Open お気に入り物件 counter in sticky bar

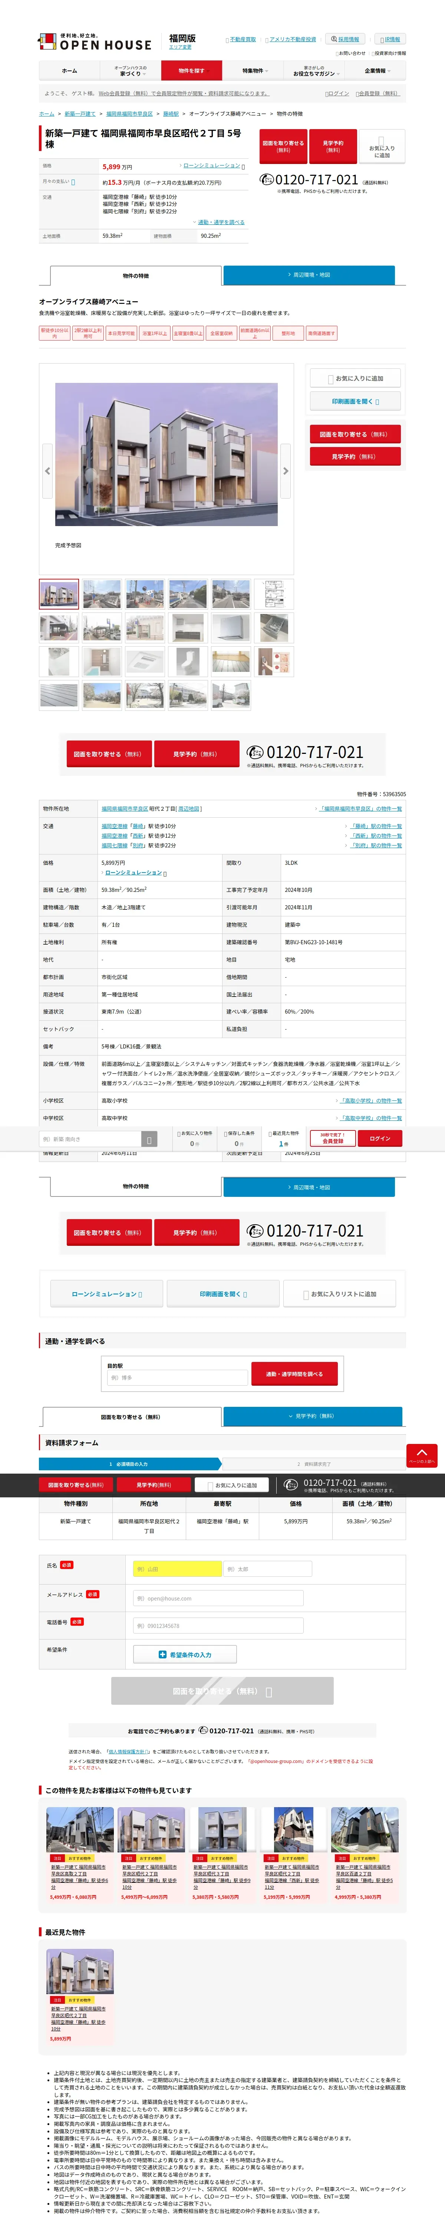click(194, 1139)
